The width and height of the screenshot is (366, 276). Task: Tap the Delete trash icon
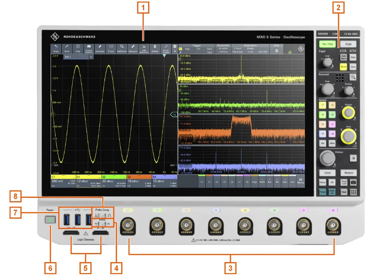(x=155, y=49)
